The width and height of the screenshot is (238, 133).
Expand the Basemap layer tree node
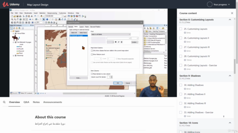[x=13, y=56]
